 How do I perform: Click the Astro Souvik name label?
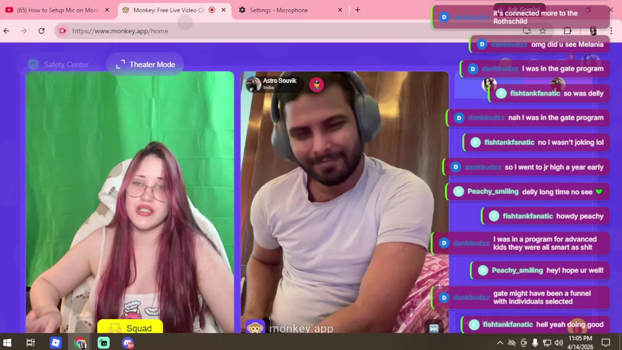(279, 81)
